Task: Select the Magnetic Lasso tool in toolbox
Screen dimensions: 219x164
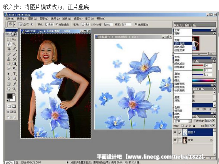Action: click(9, 44)
